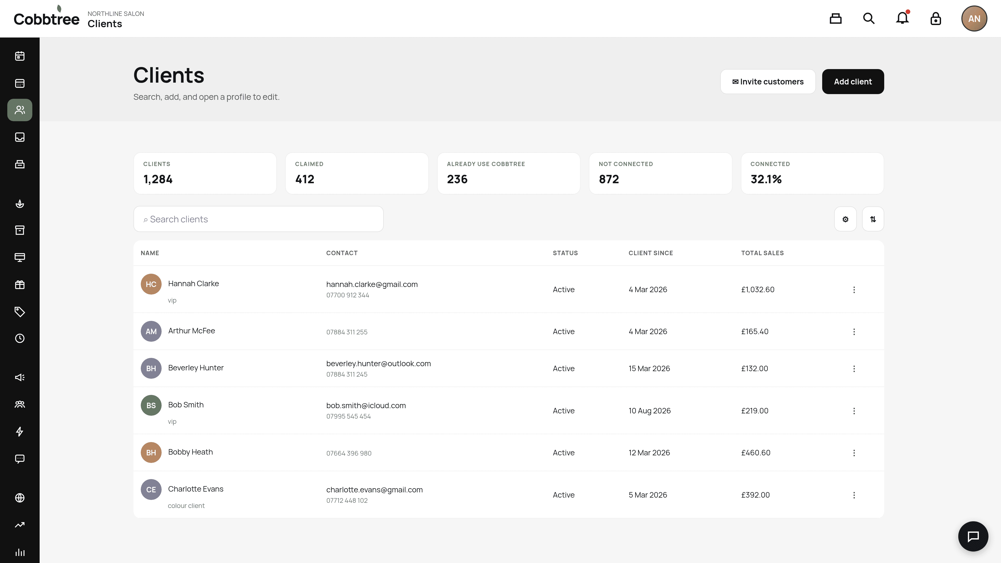1001x563 pixels.
Task: Open row menu for Beverley Hunter
Action: point(854,368)
